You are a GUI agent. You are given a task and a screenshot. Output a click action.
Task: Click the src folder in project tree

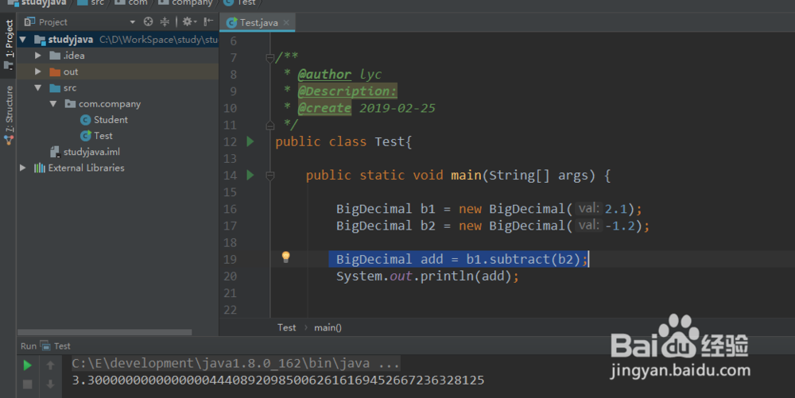tap(64, 87)
